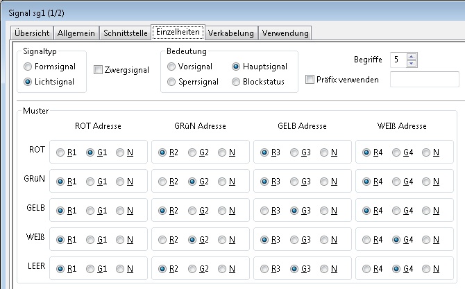Go to the Schnittstelle tab

click(x=126, y=33)
